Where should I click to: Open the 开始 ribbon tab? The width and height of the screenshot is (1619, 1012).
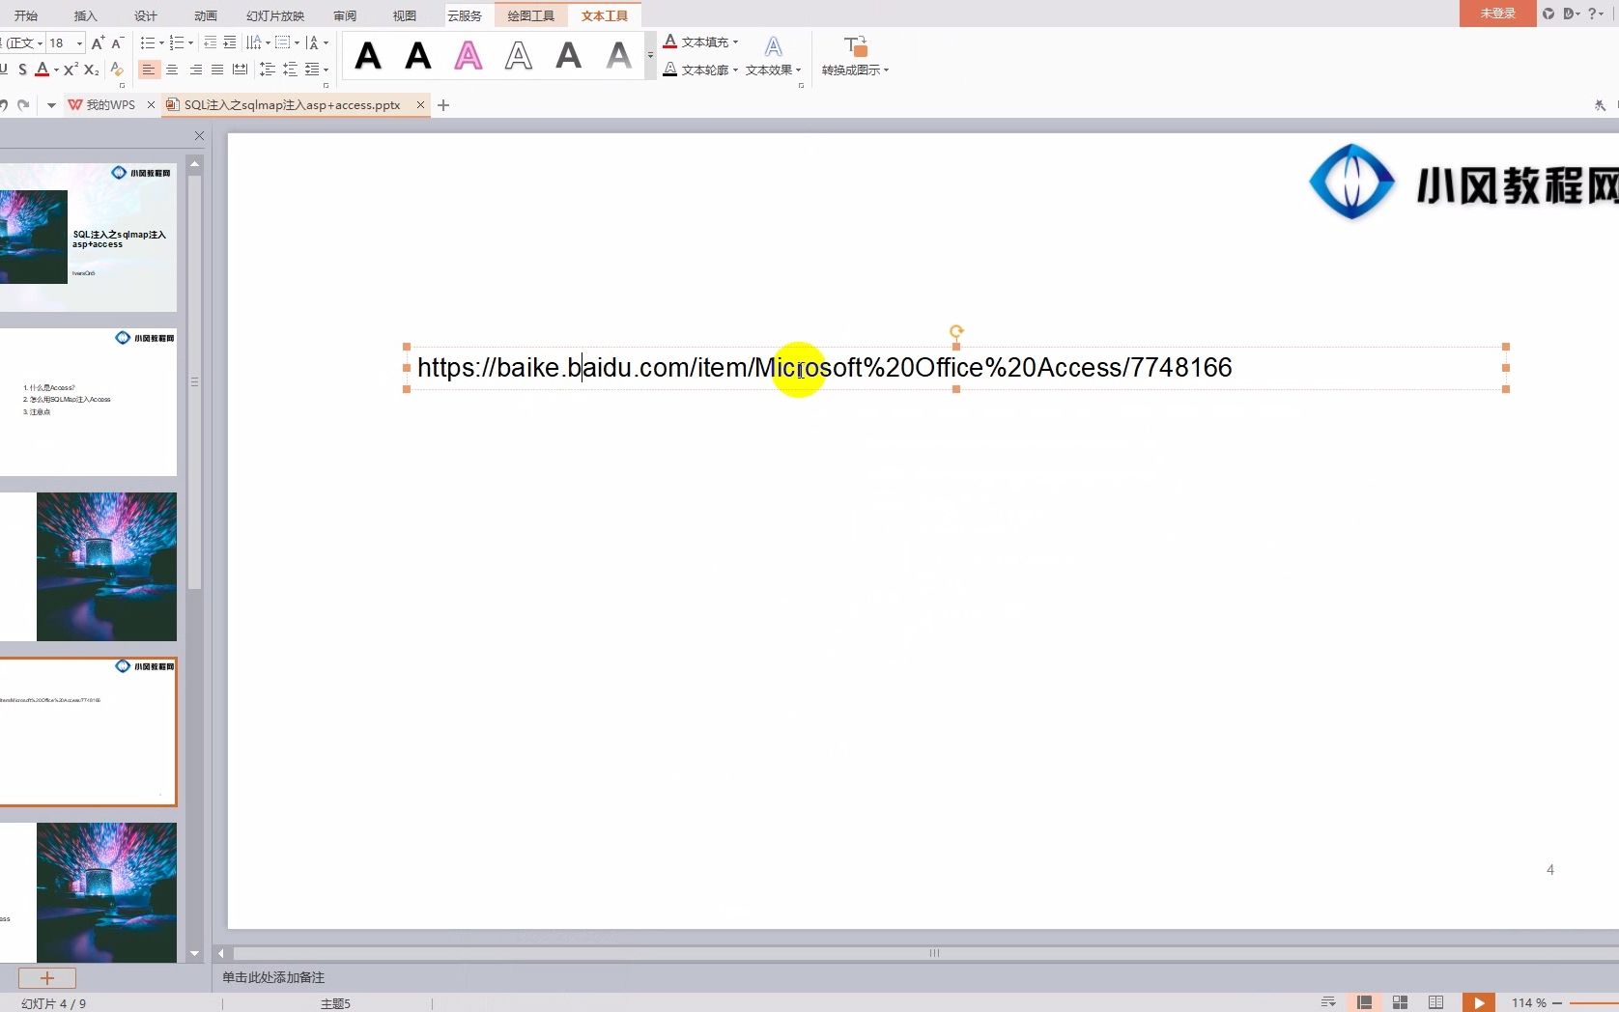pos(26,15)
